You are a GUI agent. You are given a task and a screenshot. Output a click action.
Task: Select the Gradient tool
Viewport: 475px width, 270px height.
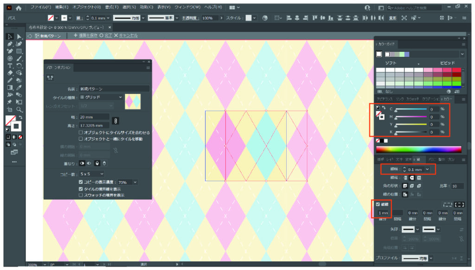coord(10,88)
